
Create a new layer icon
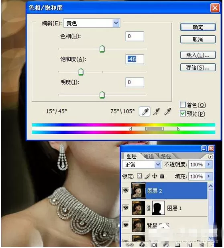pyautogui.click(x=190, y=245)
